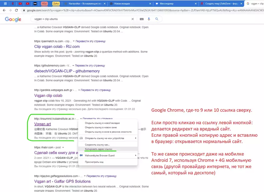Viewport: 264px width, 192px height.
Task: Choose Открыть ссылку в новом окне
Action: pyautogui.click(x=108, y=127)
